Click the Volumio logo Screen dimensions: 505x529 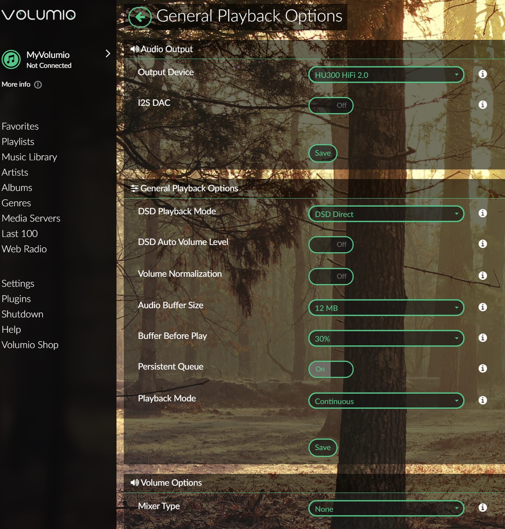pyautogui.click(x=39, y=15)
